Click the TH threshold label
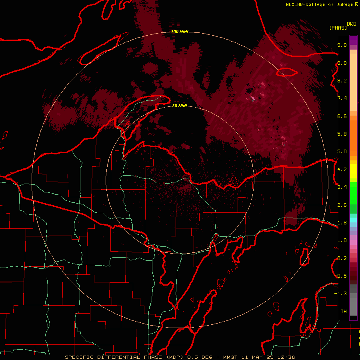 pyautogui.click(x=344, y=312)
